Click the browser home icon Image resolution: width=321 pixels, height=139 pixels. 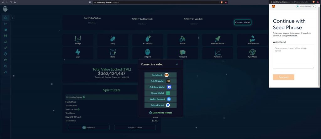pos(15,2)
